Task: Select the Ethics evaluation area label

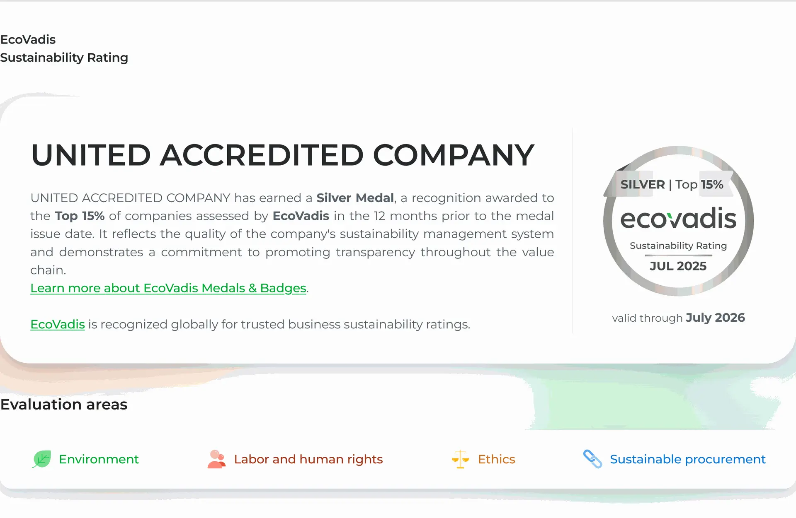Action: tap(496, 459)
